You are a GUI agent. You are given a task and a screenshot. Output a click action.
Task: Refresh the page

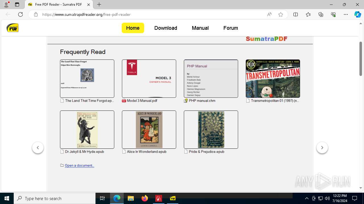point(20,14)
